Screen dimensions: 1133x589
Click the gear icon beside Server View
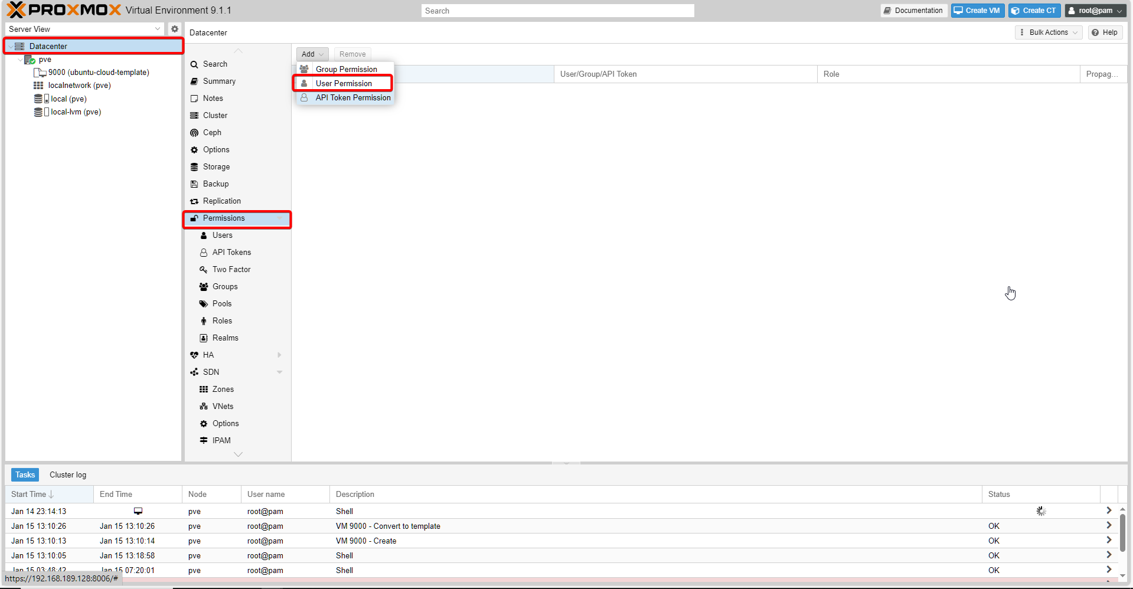coord(175,29)
